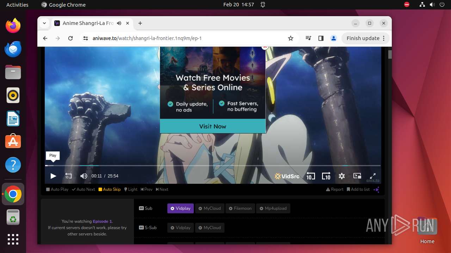The height and width of the screenshot is (253, 451).
Task: Select Mp4upload server
Action: (x=273, y=208)
